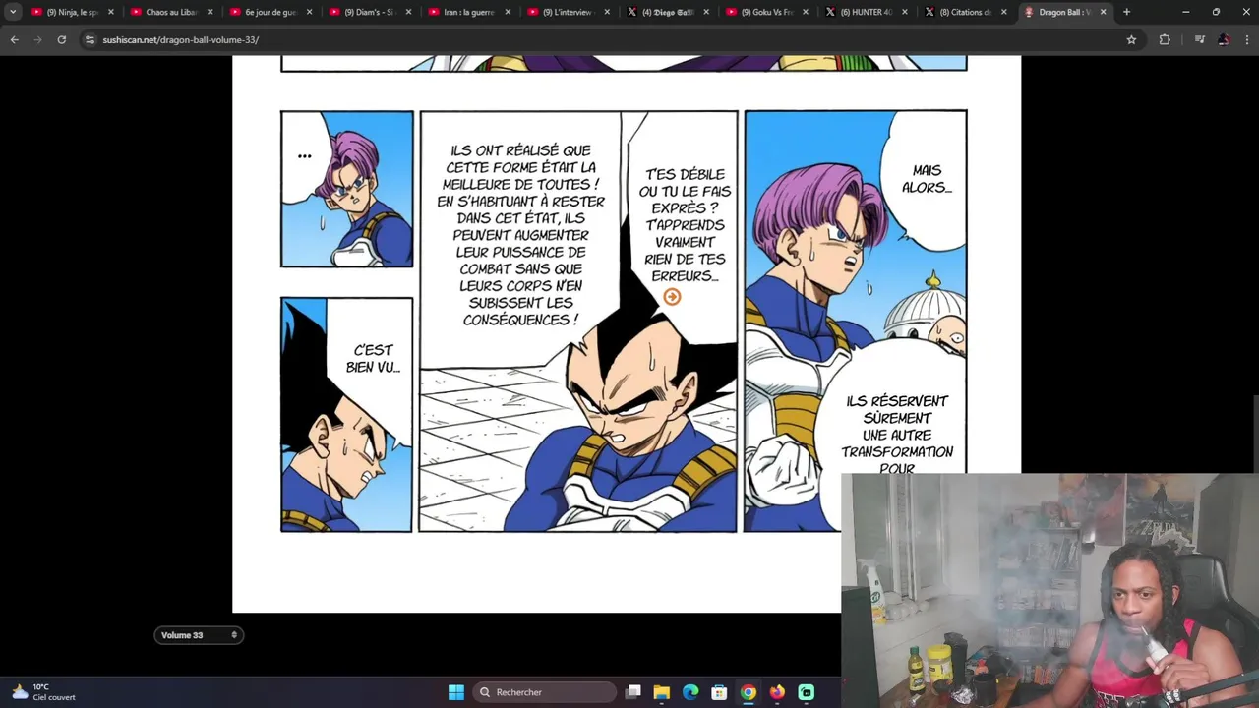The width and height of the screenshot is (1259, 708).
Task: Close the 'L'interview' tab
Action: [x=607, y=12]
